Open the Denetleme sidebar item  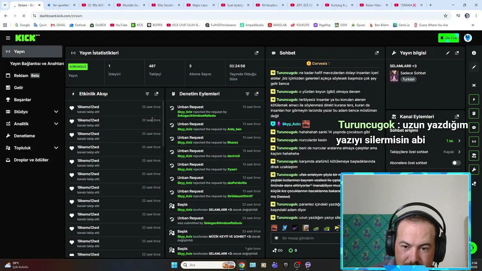32,136
